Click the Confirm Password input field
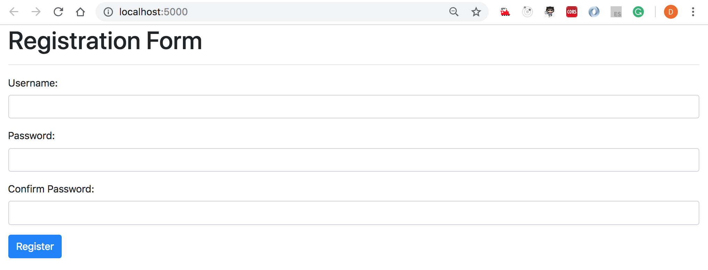 353,213
